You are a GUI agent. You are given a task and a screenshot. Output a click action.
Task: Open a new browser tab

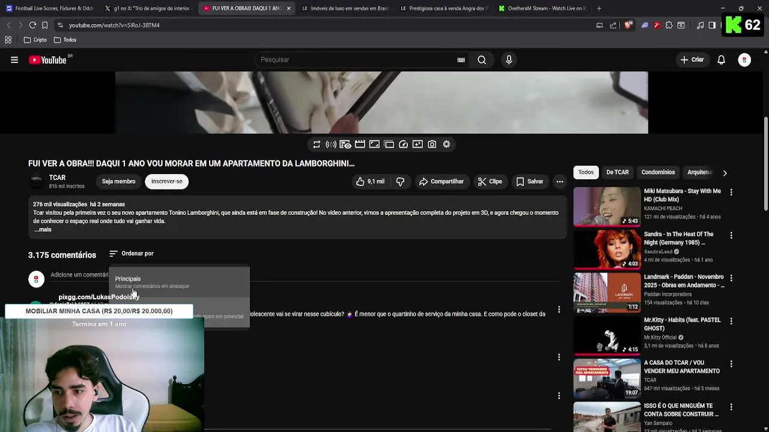[x=599, y=8]
